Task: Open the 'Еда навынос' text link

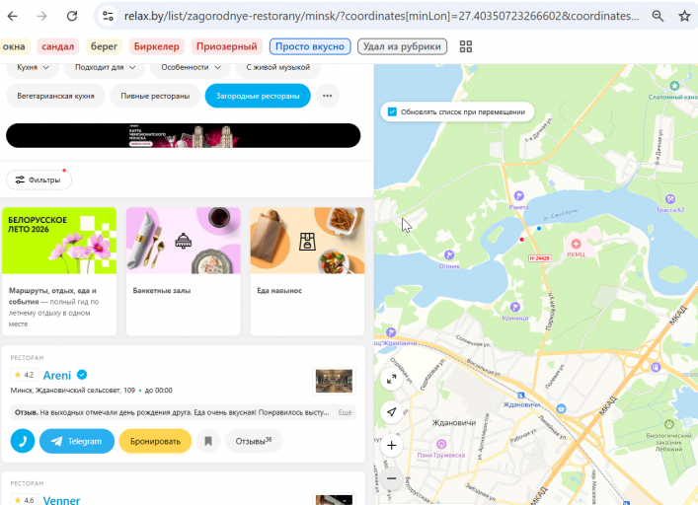Action: tap(279, 291)
